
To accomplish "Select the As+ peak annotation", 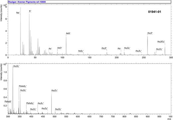I will [x=50, y=49].
